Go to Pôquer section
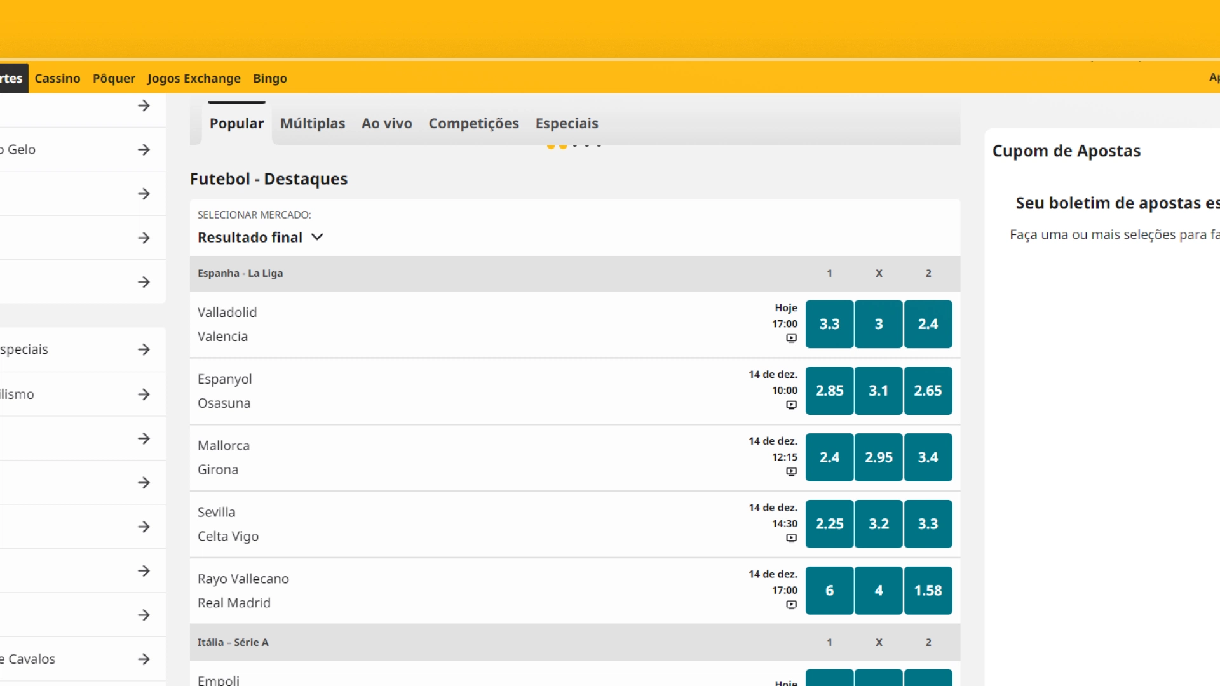 click(x=114, y=78)
